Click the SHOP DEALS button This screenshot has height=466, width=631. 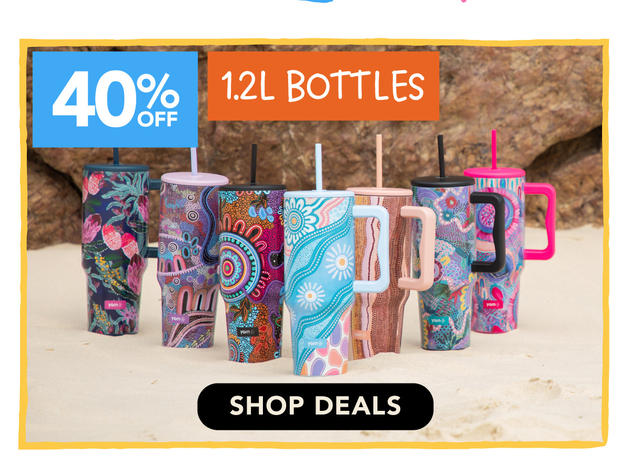[x=315, y=406]
